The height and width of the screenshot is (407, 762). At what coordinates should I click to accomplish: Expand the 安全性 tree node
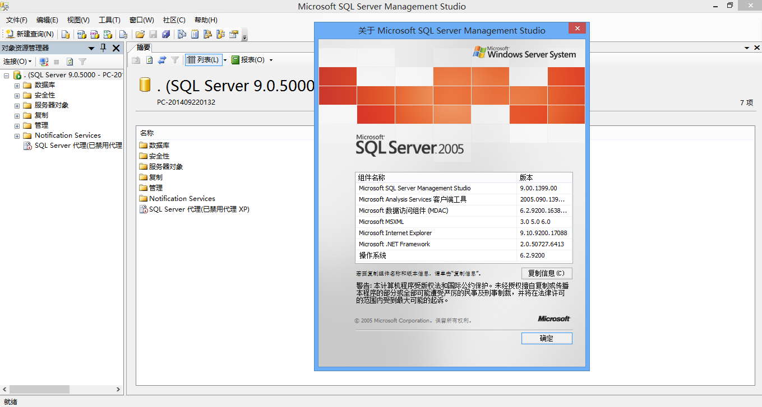tap(17, 95)
